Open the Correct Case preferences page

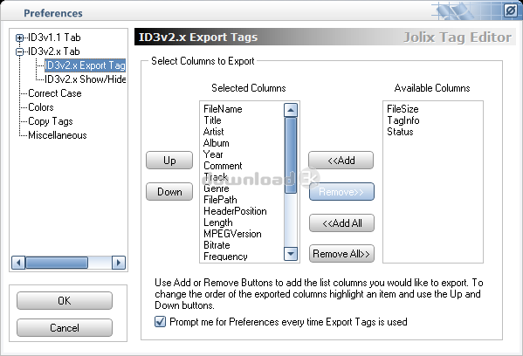click(55, 93)
